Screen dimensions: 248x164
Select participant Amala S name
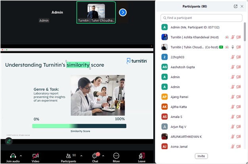point(176,117)
